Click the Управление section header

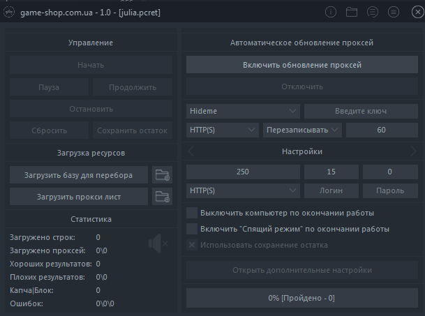(x=91, y=43)
